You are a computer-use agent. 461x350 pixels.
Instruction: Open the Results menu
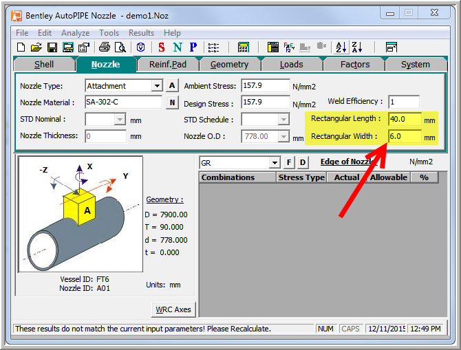[142, 33]
